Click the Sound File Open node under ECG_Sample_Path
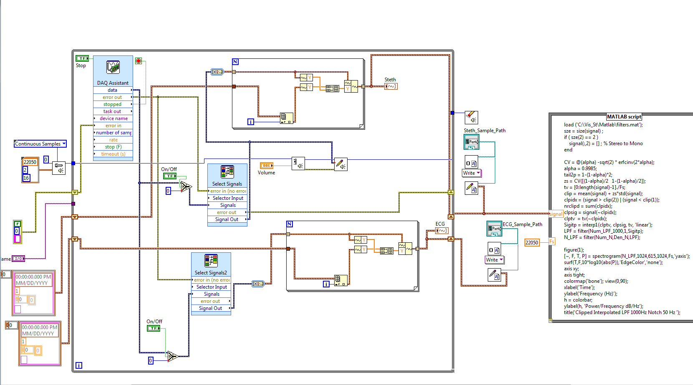The image size is (693, 385). coord(494,249)
